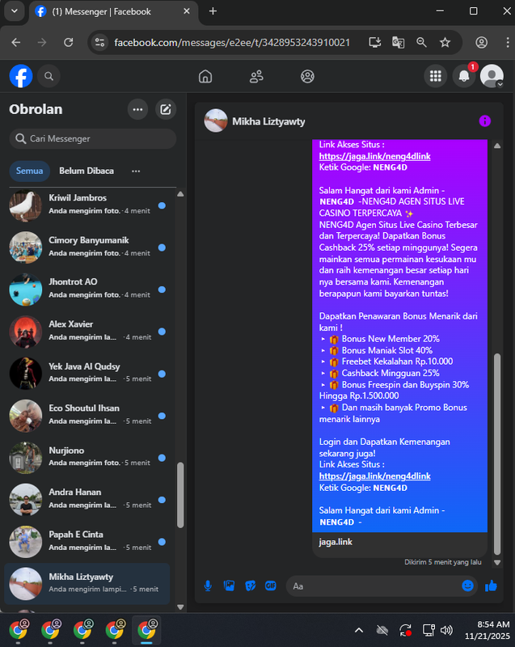Select the Belum Dibaca tab
Viewport: 515px width, 647px height.
(87, 171)
